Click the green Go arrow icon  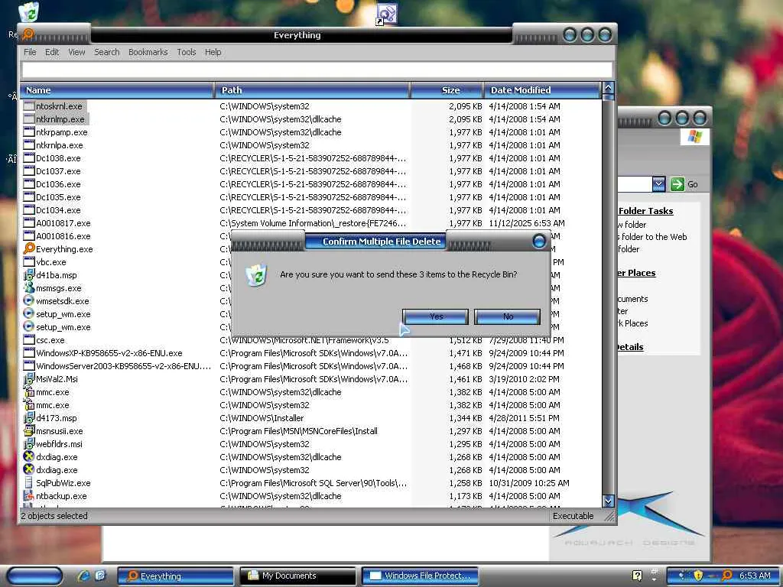677,183
